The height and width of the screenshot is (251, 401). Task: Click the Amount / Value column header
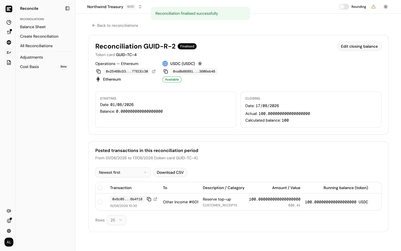click(x=286, y=188)
